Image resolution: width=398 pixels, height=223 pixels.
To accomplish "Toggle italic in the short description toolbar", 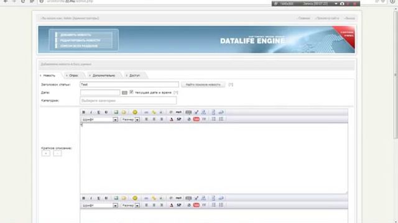I will tap(91, 112).
